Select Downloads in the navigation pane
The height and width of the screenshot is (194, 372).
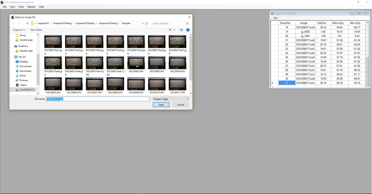(25, 71)
